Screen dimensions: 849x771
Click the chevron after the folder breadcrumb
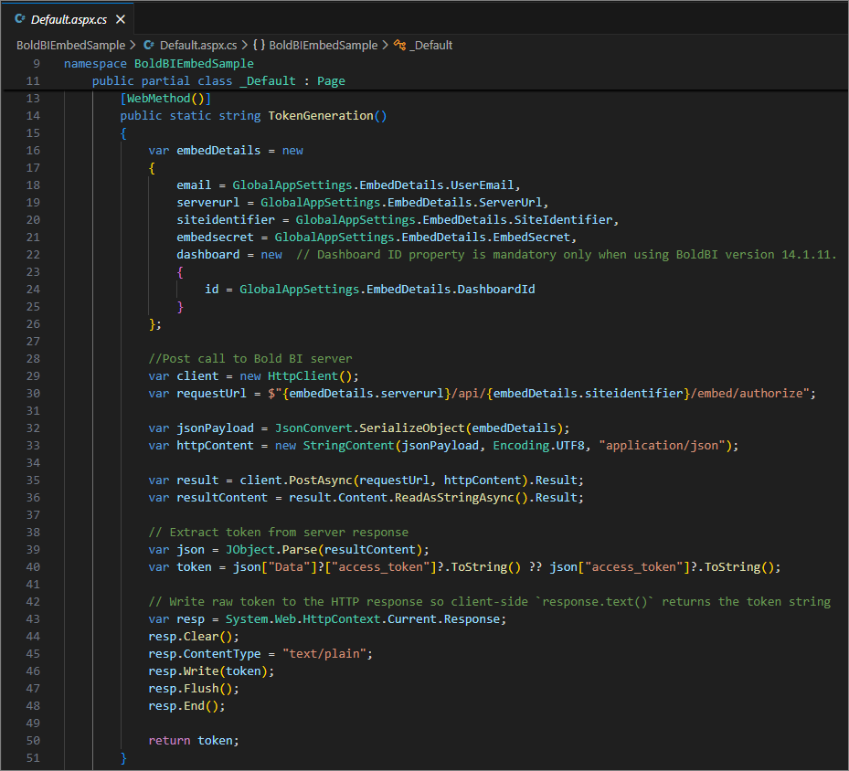coord(133,45)
